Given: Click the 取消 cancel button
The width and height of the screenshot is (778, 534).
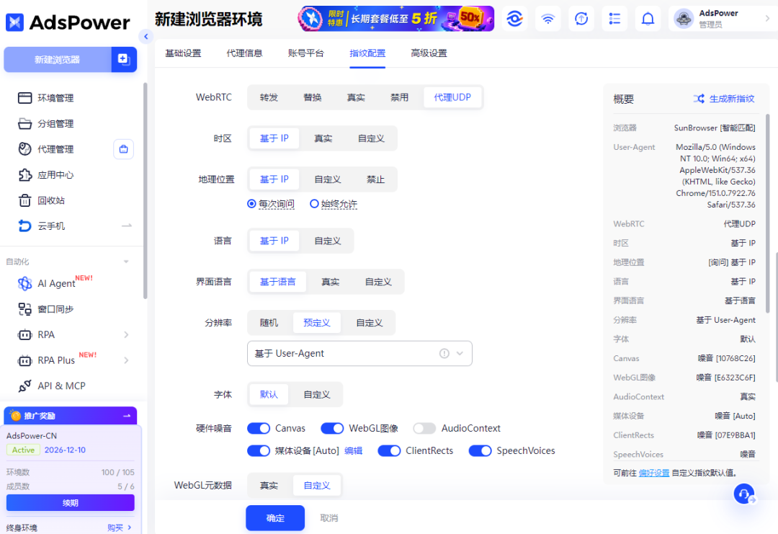Looking at the screenshot, I should (x=329, y=518).
